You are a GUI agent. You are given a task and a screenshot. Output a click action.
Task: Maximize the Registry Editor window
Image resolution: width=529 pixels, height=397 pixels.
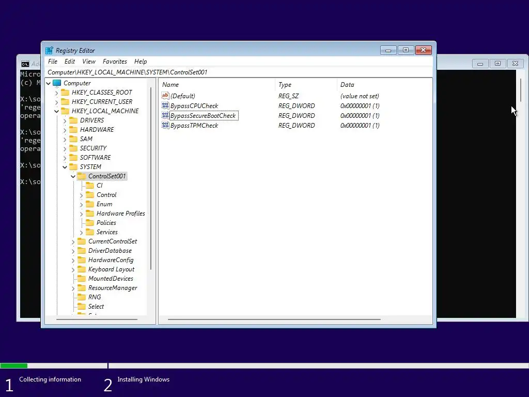406,50
